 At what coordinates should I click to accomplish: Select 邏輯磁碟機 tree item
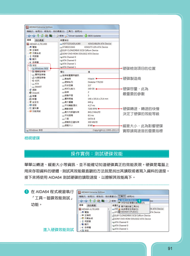pyautogui.click(x=39, y=71)
